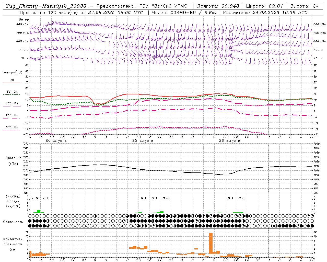The width and height of the screenshot is (327, 262).
Task: Click the 24 августа date label
Action: pyautogui.click(x=56, y=141)
